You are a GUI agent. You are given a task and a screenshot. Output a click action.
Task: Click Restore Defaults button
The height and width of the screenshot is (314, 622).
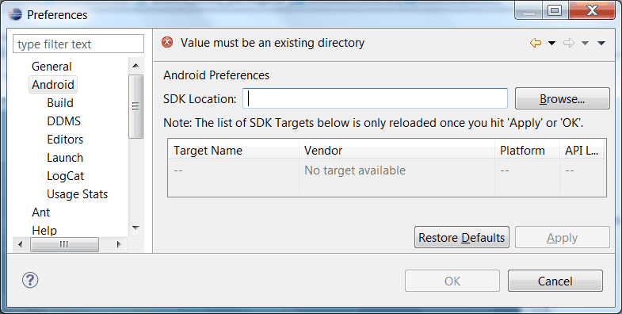click(462, 237)
